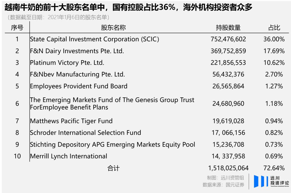Select Platinum Victory Pte. Ltd. entry
This screenshot has height=193, width=291.
tap(67, 63)
